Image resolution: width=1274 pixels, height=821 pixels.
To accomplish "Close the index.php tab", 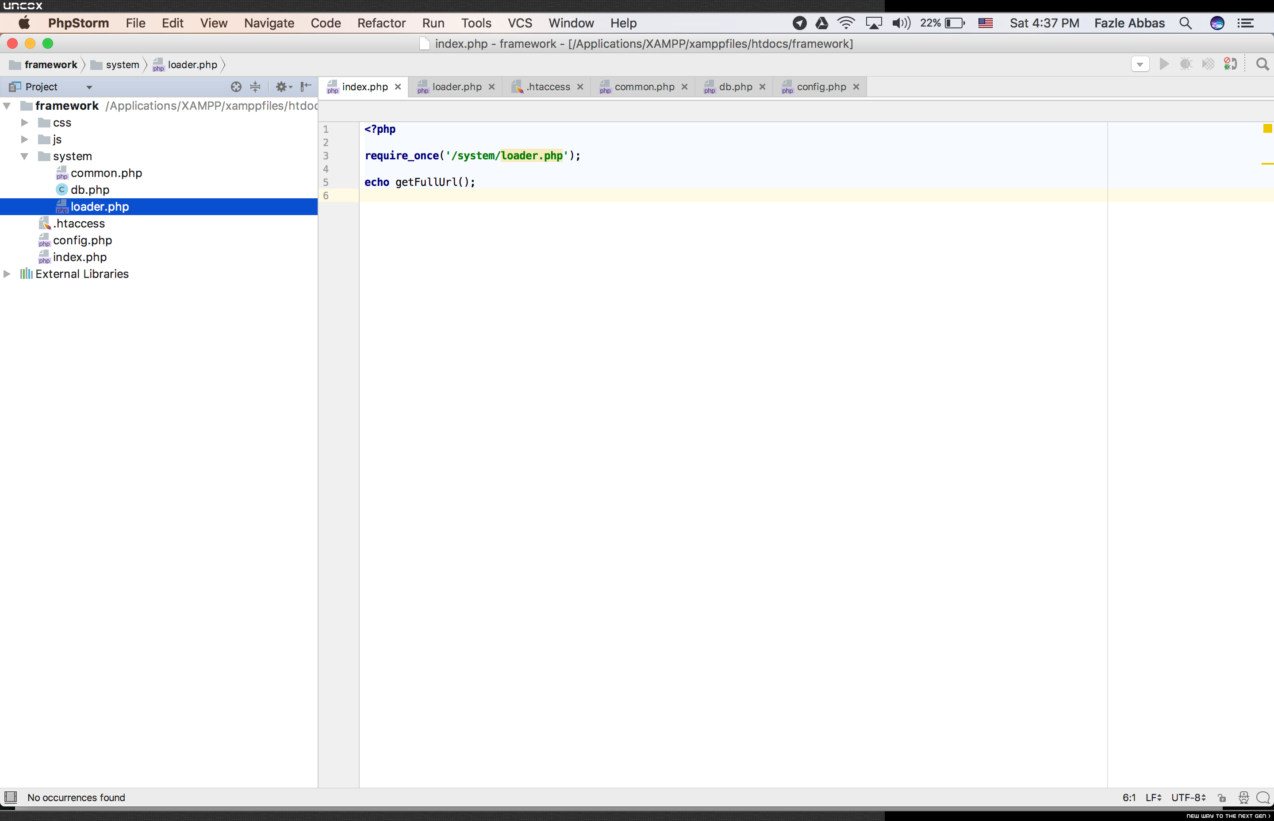I will (x=398, y=87).
